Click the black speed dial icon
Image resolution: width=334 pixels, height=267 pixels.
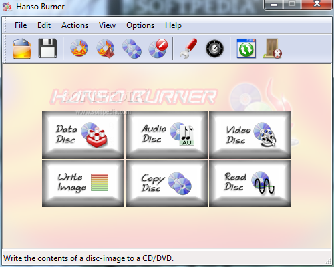coord(214,49)
